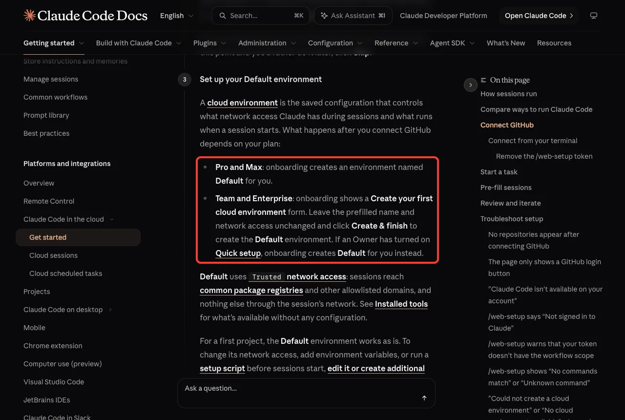The height and width of the screenshot is (420, 625).
Task: Follow the setup script link
Action: 222,368
